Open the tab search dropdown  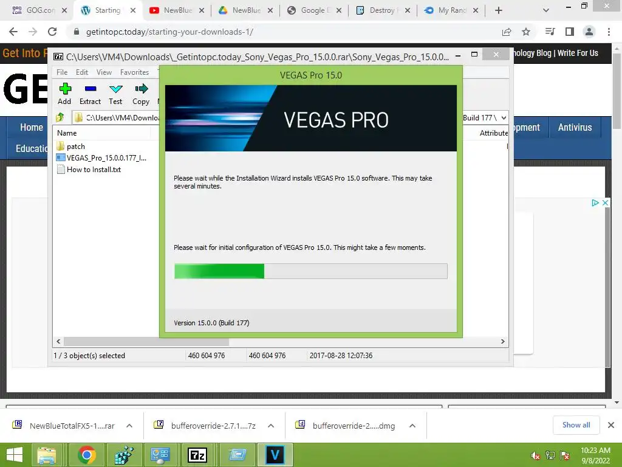point(546,11)
